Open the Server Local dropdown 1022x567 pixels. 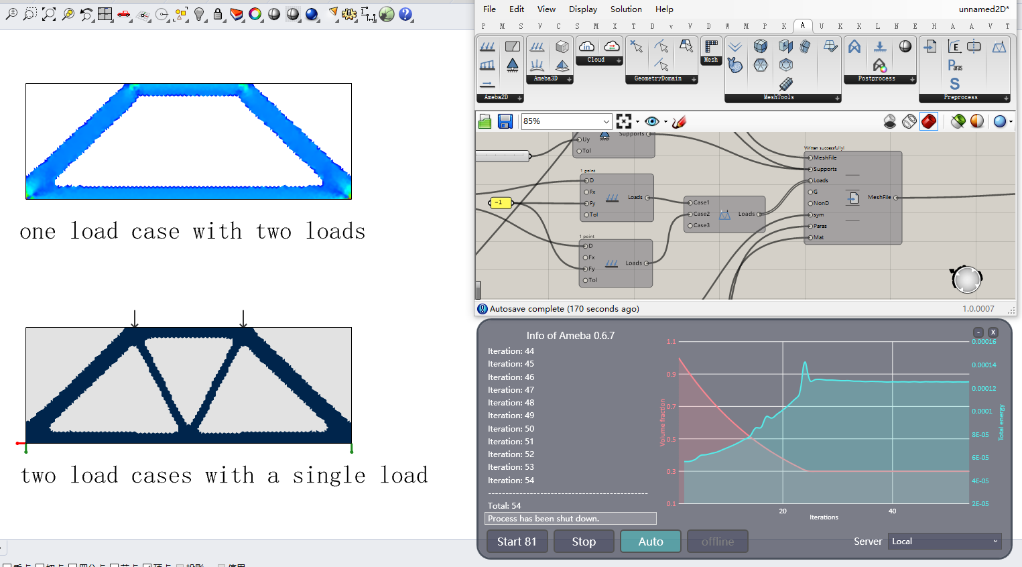945,542
